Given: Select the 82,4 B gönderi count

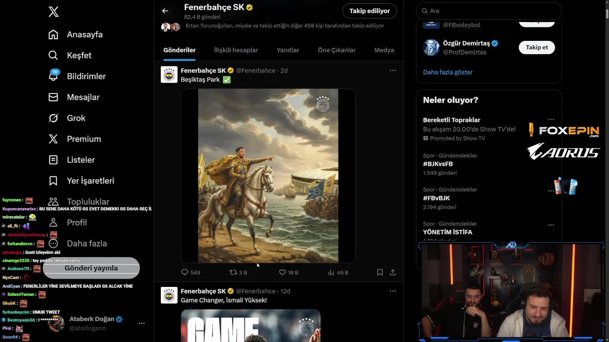Looking at the screenshot, I should pyautogui.click(x=202, y=17).
